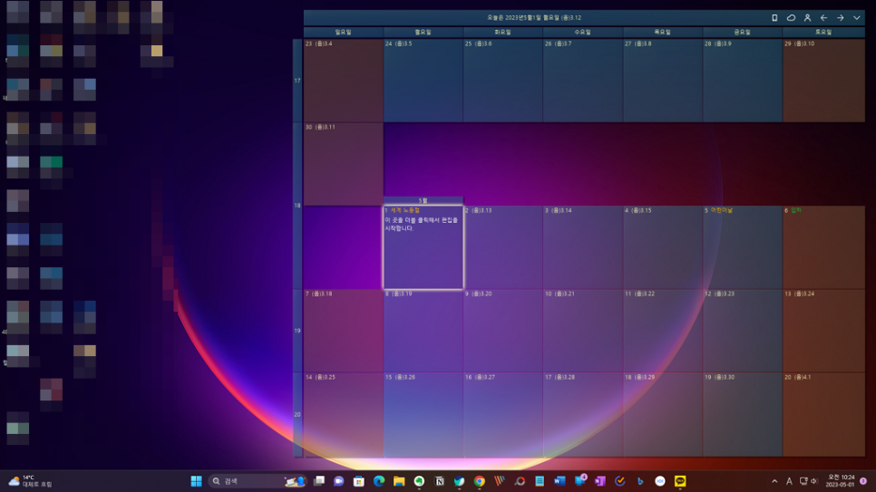Click week number 19 in the side column
This screenshot has height=492, width=876.
pos(297,331)
